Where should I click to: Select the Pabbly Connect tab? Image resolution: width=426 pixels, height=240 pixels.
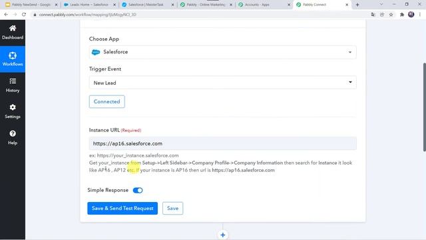point(322,5)
